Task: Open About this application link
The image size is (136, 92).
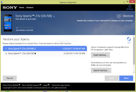Action: point(61,85)
